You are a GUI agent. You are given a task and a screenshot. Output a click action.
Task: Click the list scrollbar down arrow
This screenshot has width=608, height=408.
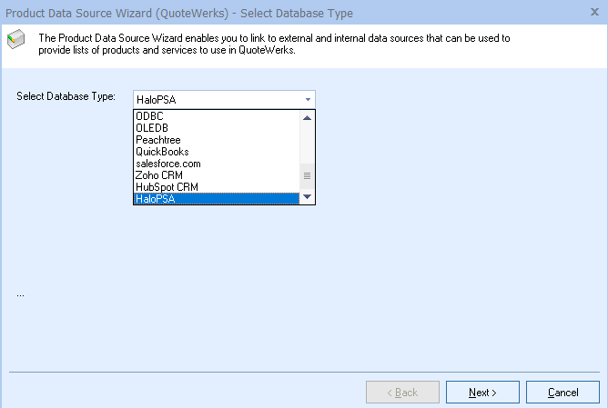308,197
